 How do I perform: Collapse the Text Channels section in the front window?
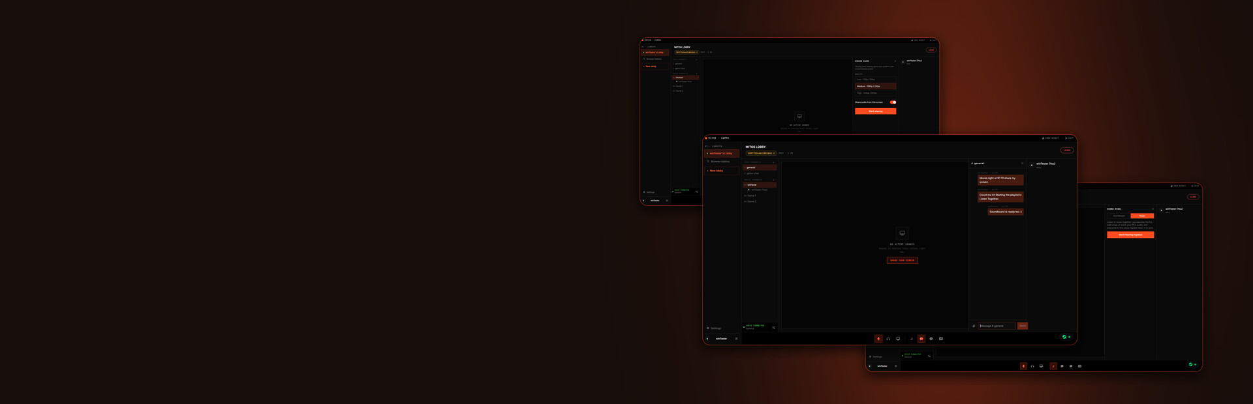tap(774, 162)
